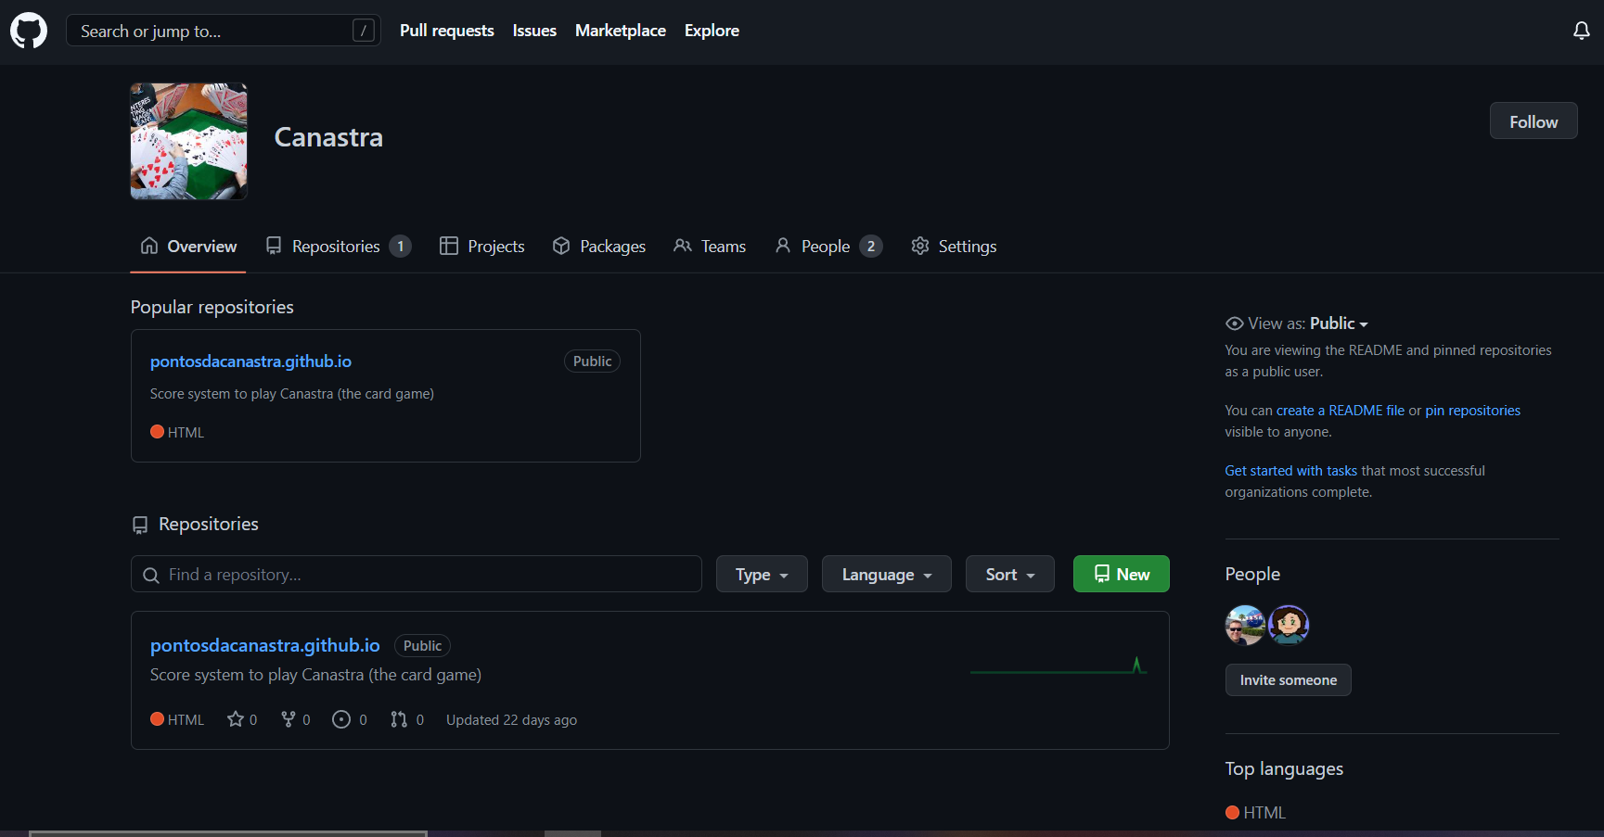Open pontosdacanastra.github.io in Repositories list
1604x837 pixels.
(x=265, y=646)
